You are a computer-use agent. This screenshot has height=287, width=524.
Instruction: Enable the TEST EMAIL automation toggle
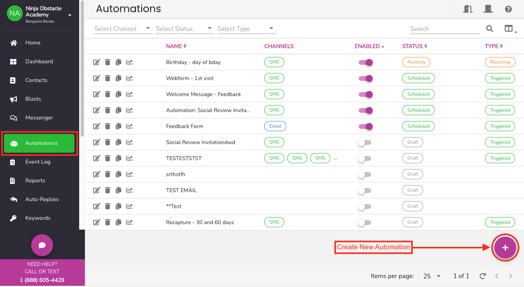coord(364,191)
